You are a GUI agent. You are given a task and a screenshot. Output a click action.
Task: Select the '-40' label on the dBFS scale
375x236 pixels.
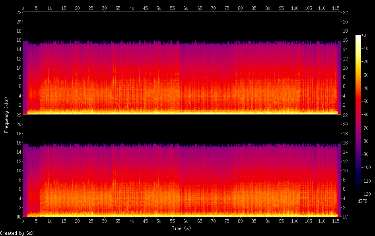tap(365, 88)
